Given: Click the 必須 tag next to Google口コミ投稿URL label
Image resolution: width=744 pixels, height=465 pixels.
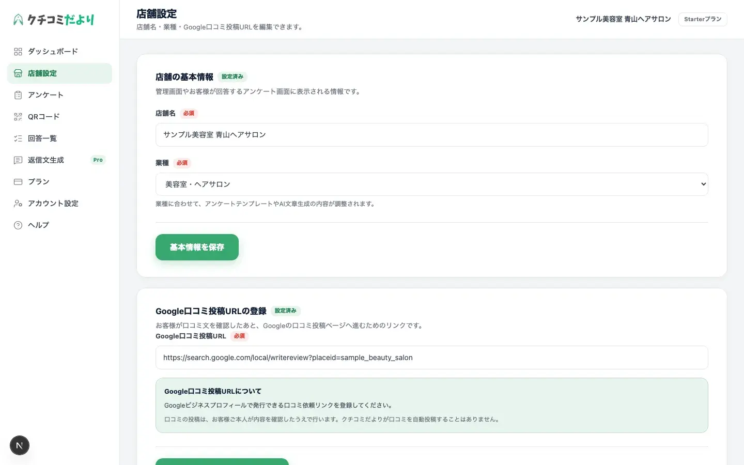Looking at the screenshot, I should [x=239, y=336].
